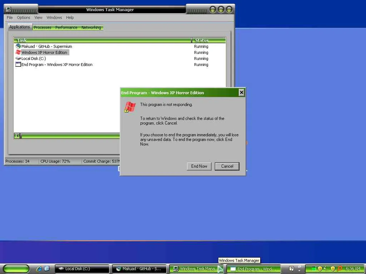The width and height of the screenshot is (366, 274).
Task: Switch to Local Disk (C:) taskbar button
Action: coord(82,269)
